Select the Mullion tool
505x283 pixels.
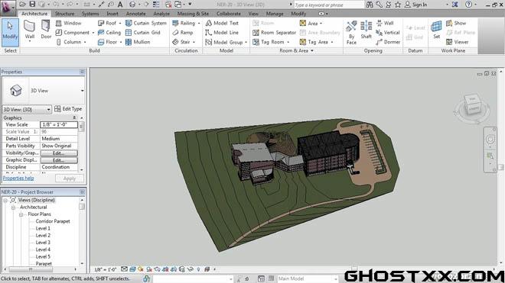click(138, 42)
